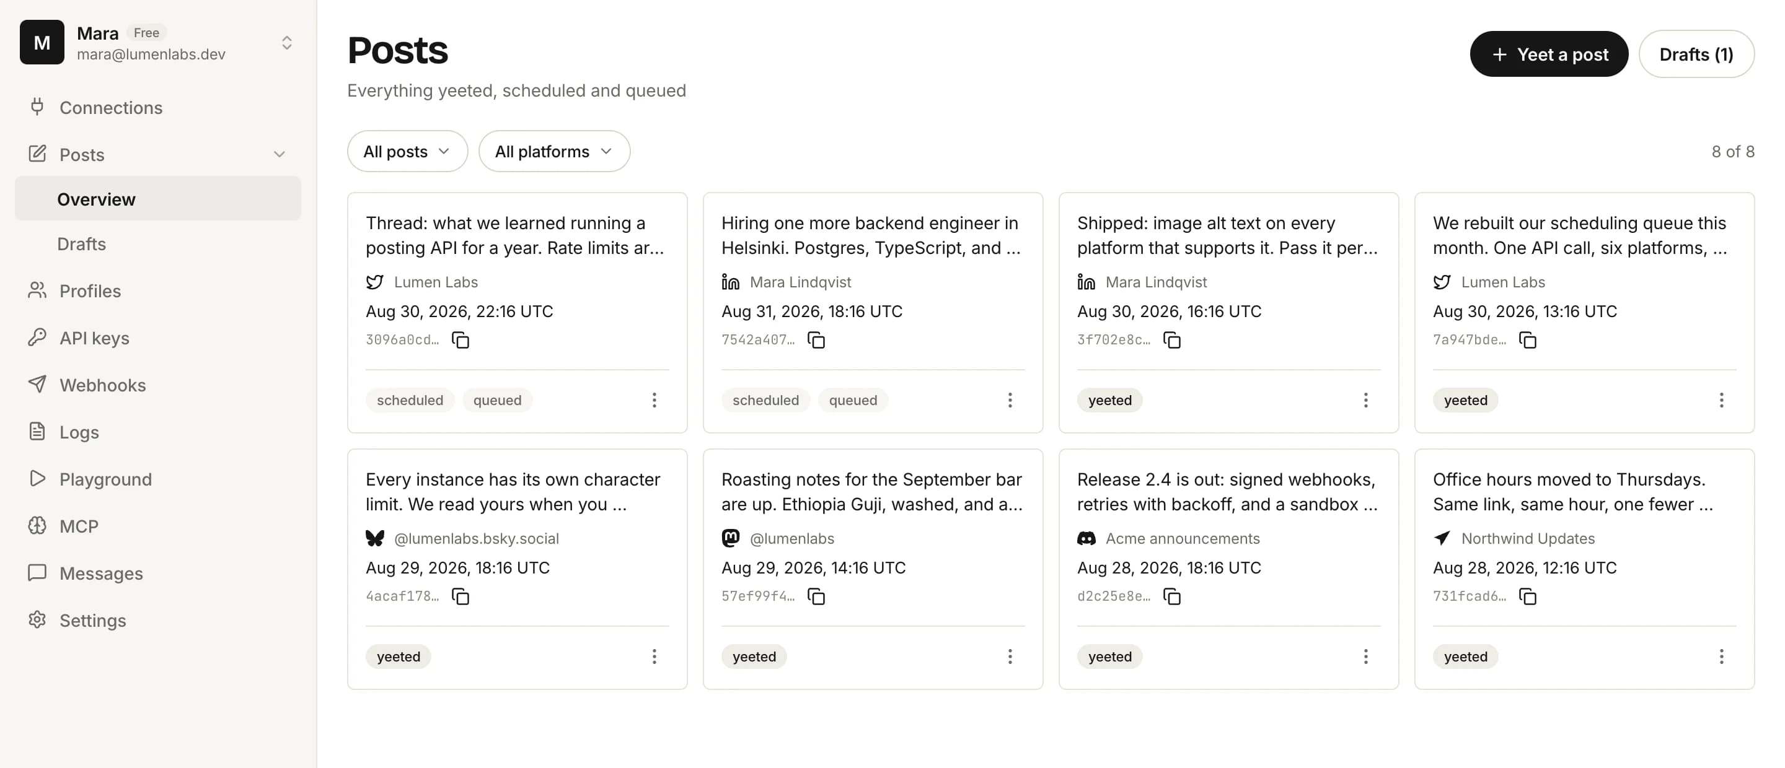1785x768 pixels.
Task: Click the Settings gear icon
Action: point(37,620)
